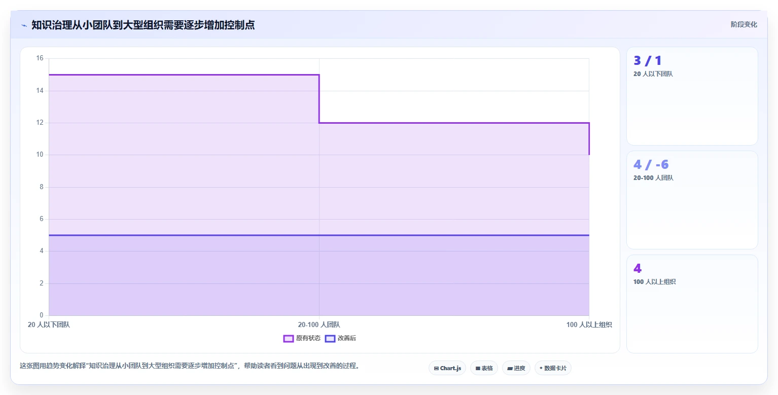778x395 pixels.
Task: Click the 100 人以上组织 x-axis label
Action: click(589, 325)
